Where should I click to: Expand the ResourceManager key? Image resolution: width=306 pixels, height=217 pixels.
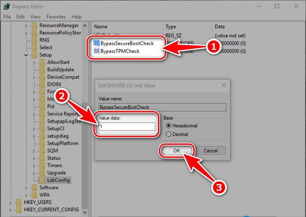tap(26, 26)
